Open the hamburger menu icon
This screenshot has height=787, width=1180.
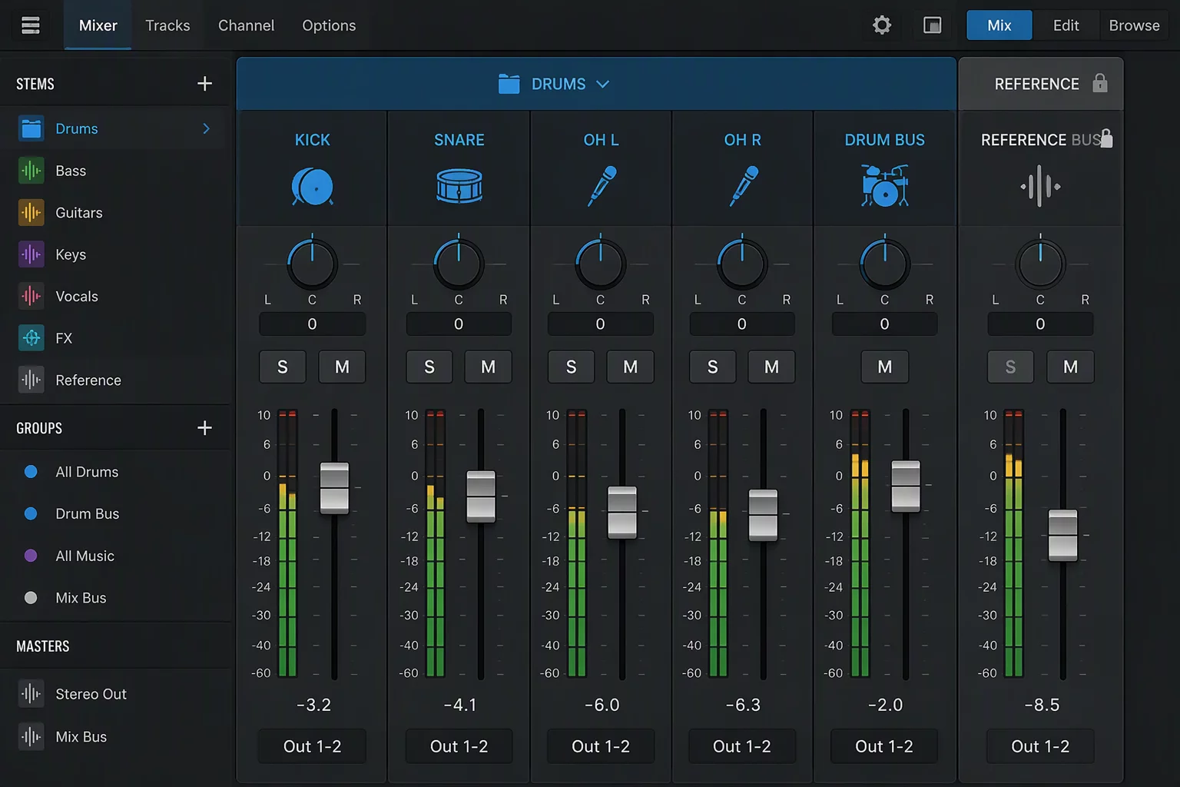click(31, 25)
